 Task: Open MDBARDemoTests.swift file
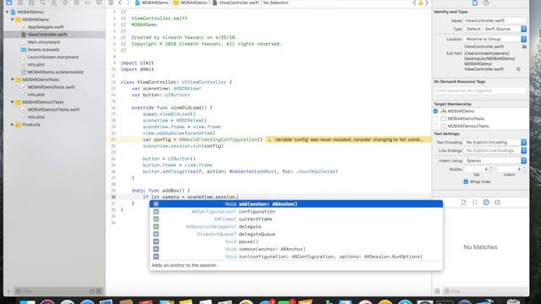[x=51, y=87]
